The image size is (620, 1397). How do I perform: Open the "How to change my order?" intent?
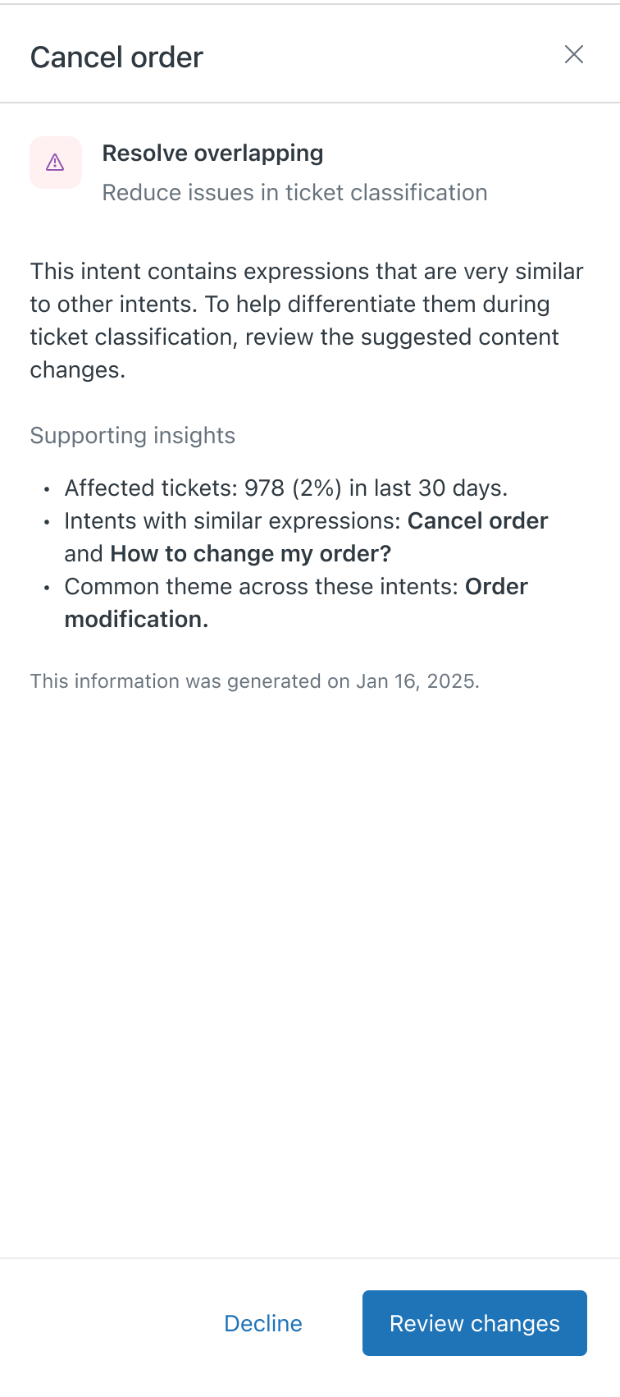click(250, 554)
